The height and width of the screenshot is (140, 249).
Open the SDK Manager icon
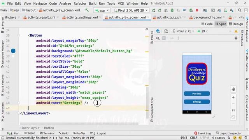click(231, 10)
